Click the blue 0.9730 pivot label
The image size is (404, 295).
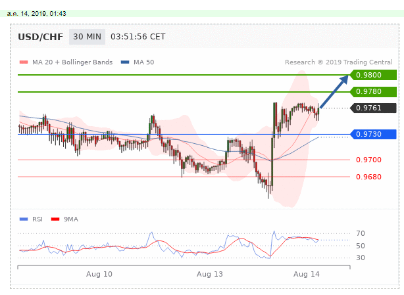373,134
